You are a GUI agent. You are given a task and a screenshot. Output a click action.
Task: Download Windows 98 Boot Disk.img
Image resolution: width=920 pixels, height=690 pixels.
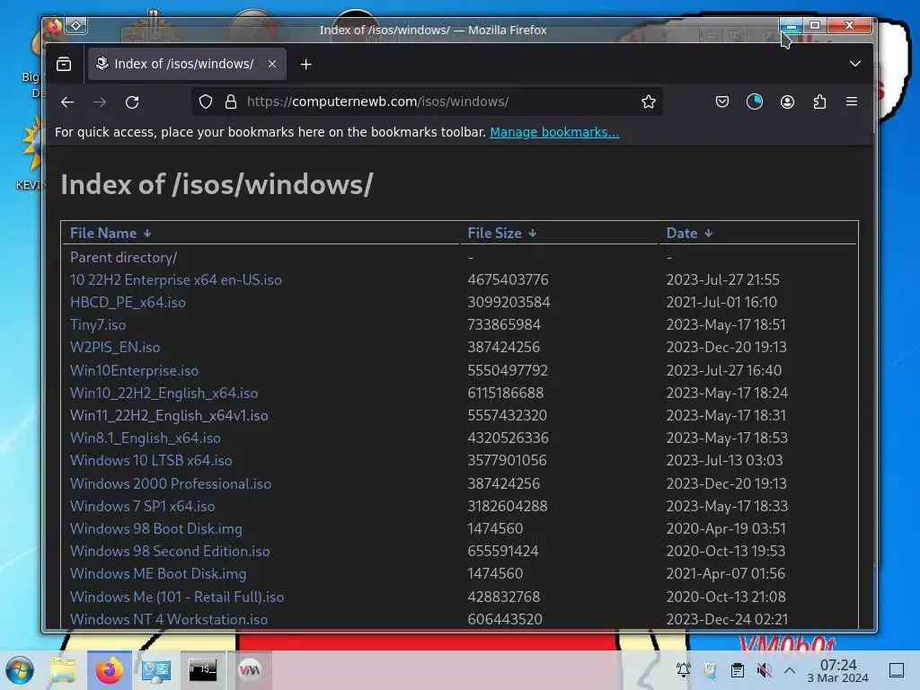(155, 528)
